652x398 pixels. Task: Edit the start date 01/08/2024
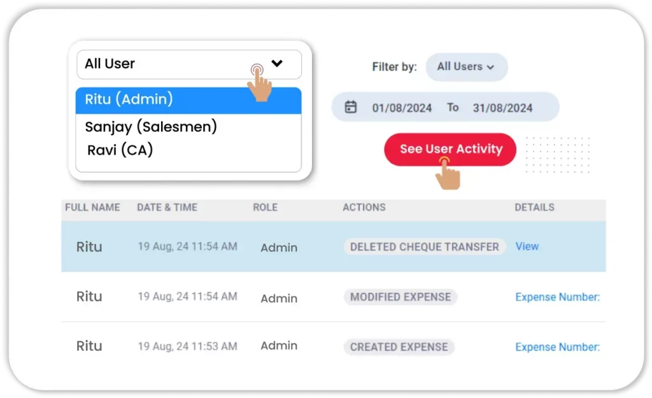[402, 108]
